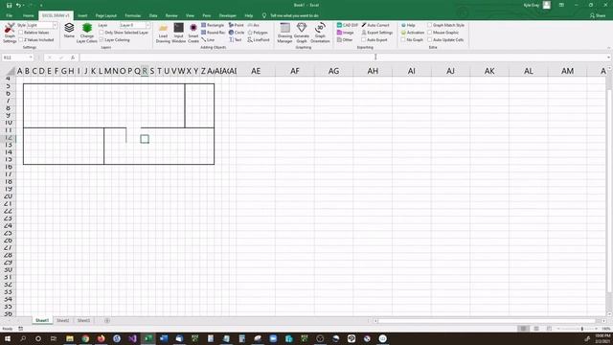The height and width of the screenshot is (345, 613).
Task: Enable Auto Update Cells checkbox
Action: [430, 40]
